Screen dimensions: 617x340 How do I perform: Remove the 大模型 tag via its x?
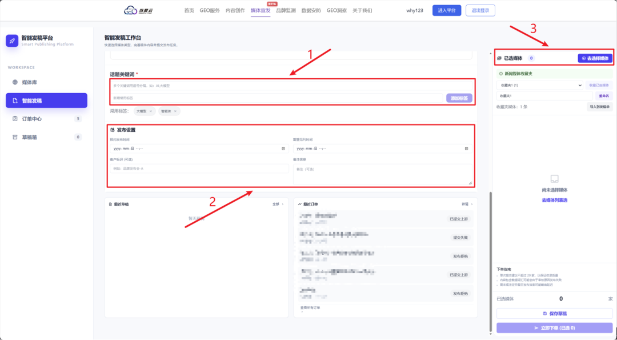coord(151,111)
